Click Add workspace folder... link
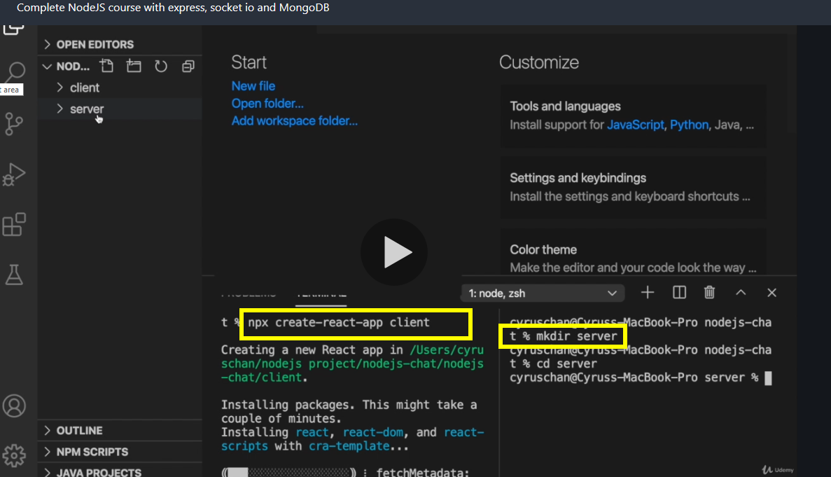The height and width of the screenshot is (477, 831). [x=295, y=121]
